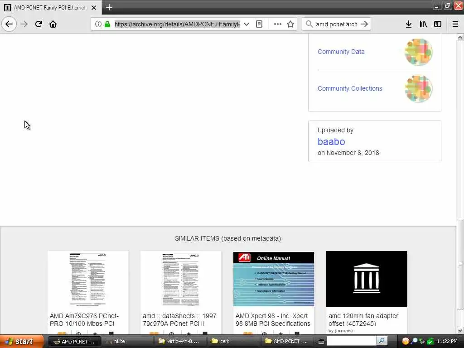Open the browser home page
The width and height of the screenshot is (464, 348).
coord(53,24)
